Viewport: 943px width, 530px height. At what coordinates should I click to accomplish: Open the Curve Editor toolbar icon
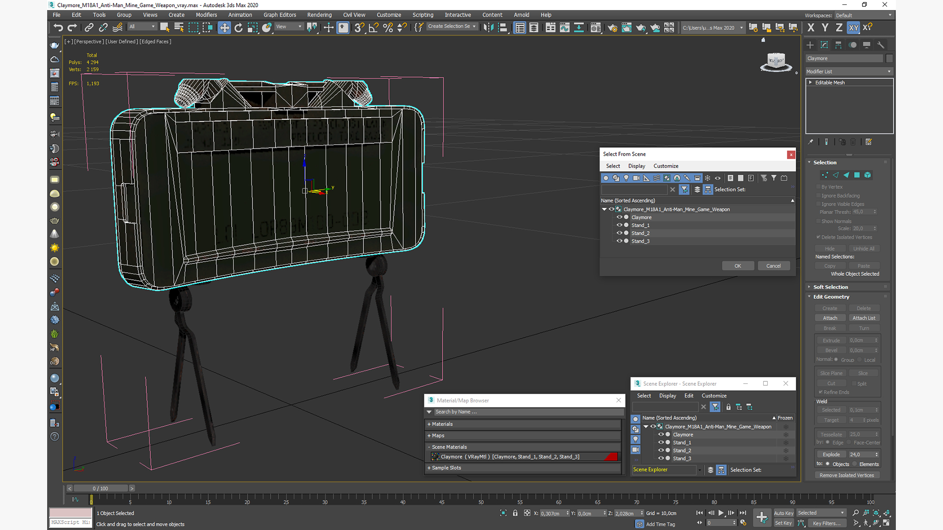tap(565, 28)
